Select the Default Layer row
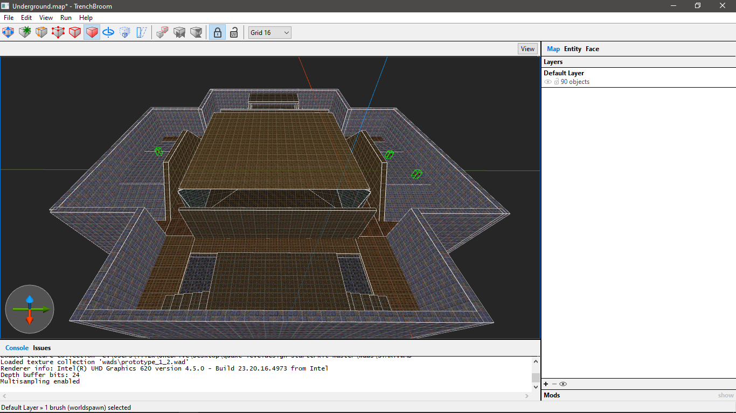Screen dimensions: 736x413 [638, 77]
